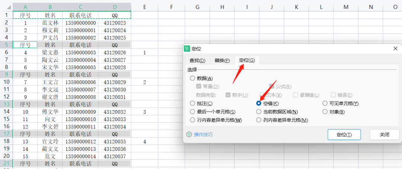Click cell containing 穆文莉
This screenshot has width=402, height=169.
tap(50, 30)
